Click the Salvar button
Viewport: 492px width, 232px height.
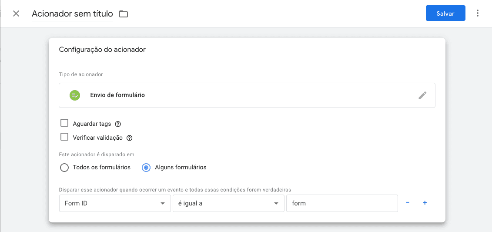click(445, 13)
